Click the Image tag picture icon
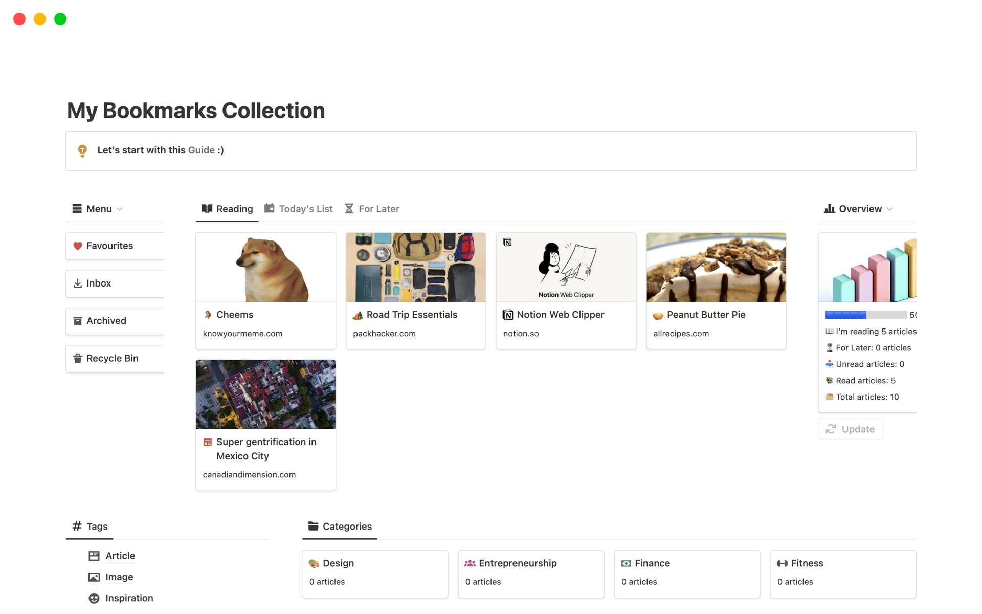 94,577
